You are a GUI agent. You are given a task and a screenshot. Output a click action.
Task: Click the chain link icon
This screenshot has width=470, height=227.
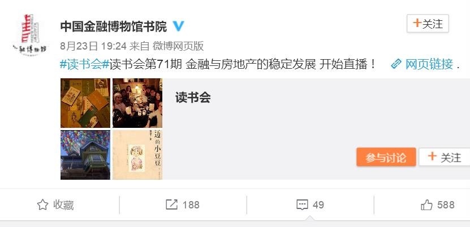[x=396, y=64]
